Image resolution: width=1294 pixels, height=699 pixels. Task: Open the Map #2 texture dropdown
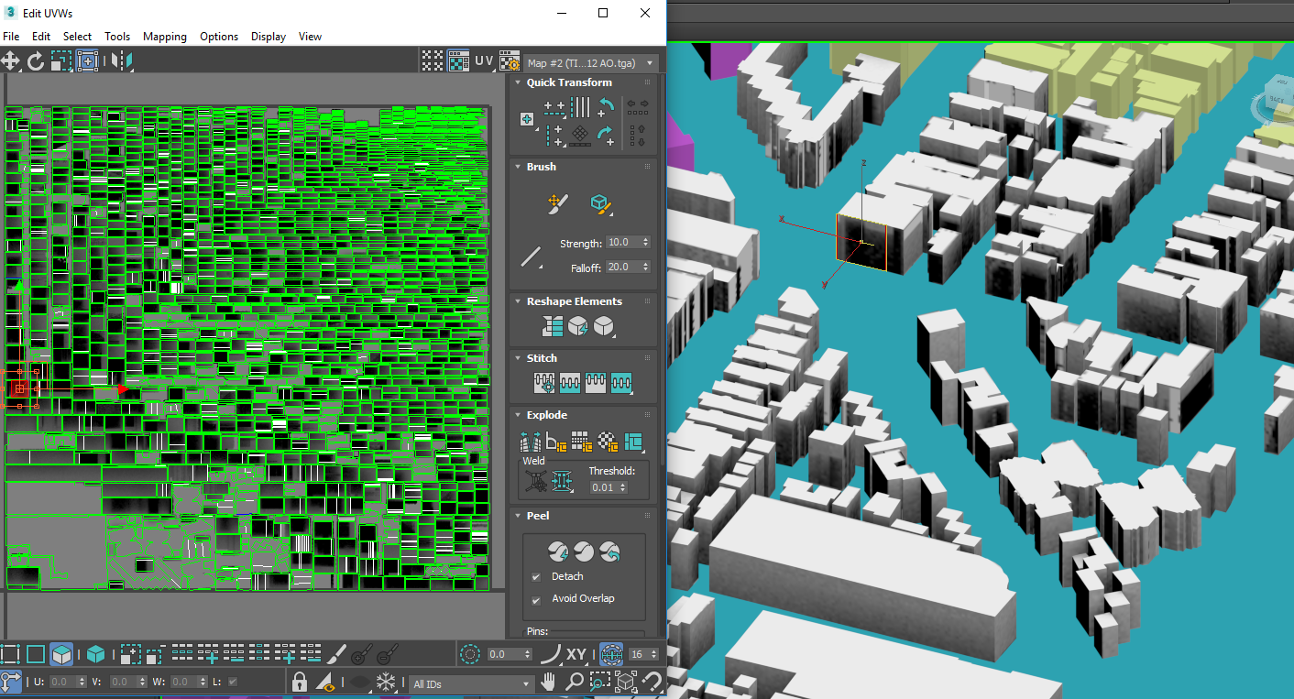tap(592, 63)
